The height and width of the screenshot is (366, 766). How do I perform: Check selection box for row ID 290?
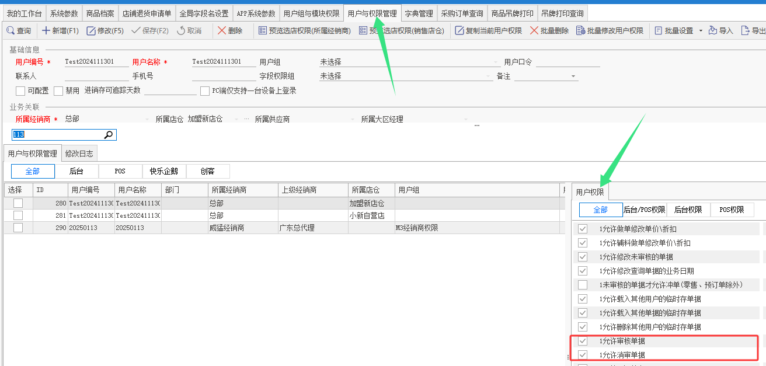[18, 228]
